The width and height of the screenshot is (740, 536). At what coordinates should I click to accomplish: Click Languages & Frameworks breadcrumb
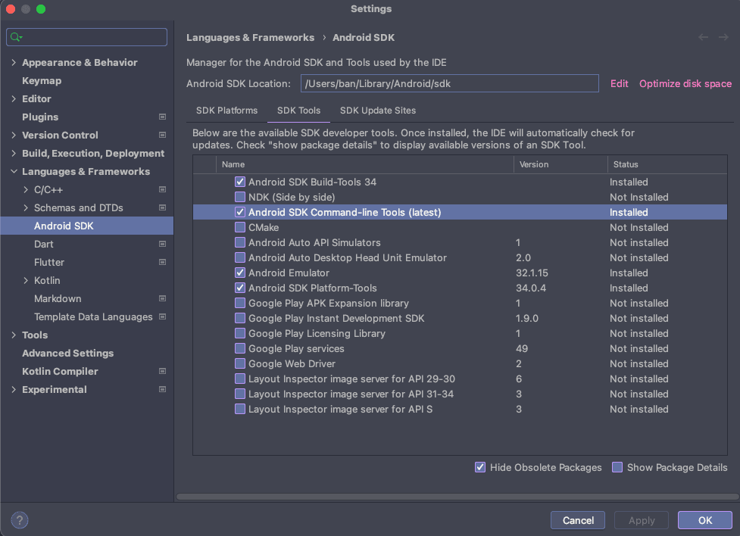pyautogui.click(x=250, y=37)
